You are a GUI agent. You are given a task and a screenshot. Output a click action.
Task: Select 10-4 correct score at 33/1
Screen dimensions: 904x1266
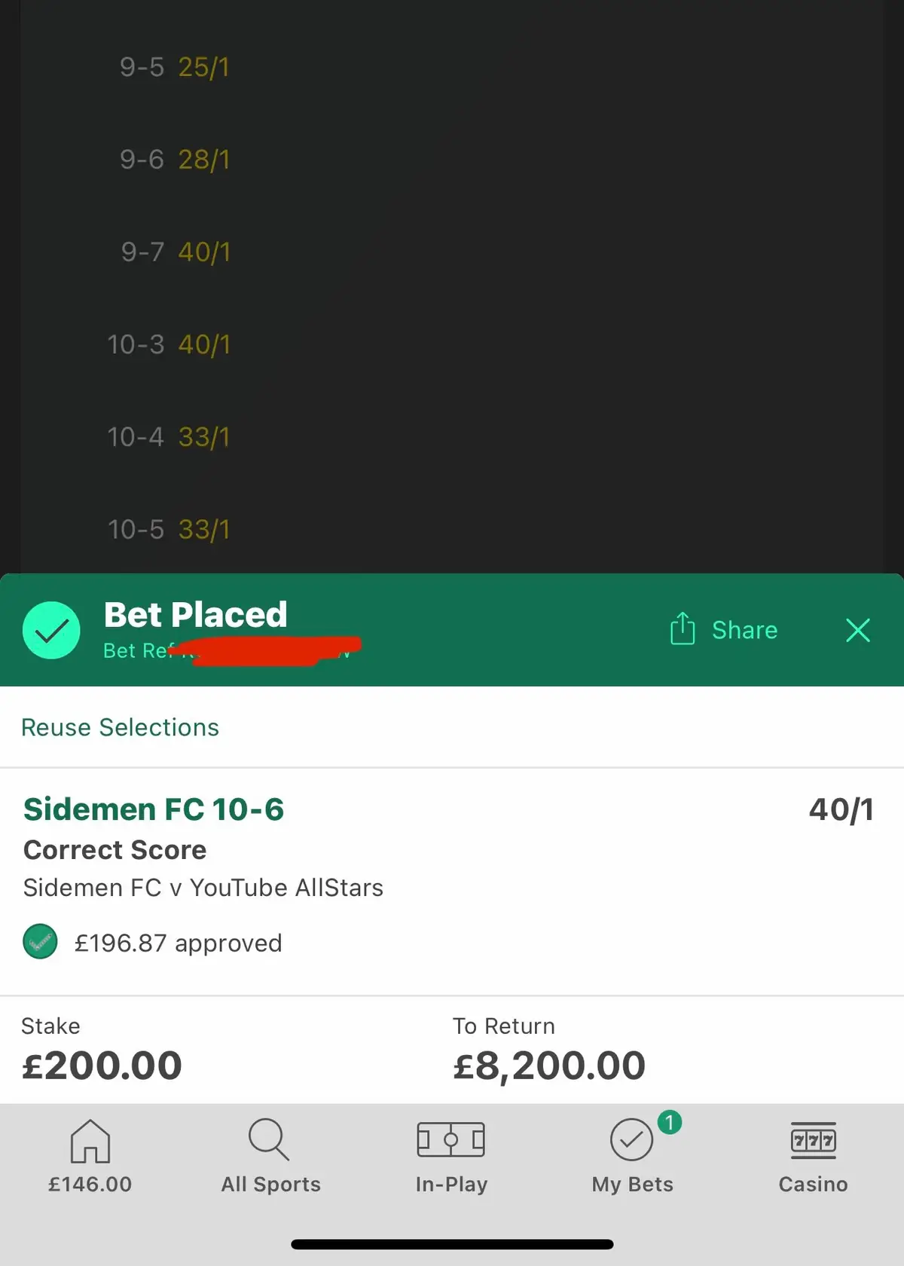point(169,437)
